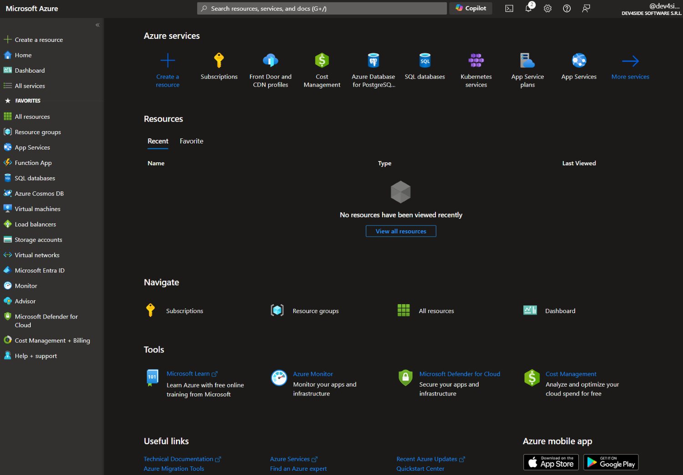Image resolution: width=683 pixels, height=475 pixels.
Task: Collapse the left sidebar menu
Action: (x=97, y=25)
